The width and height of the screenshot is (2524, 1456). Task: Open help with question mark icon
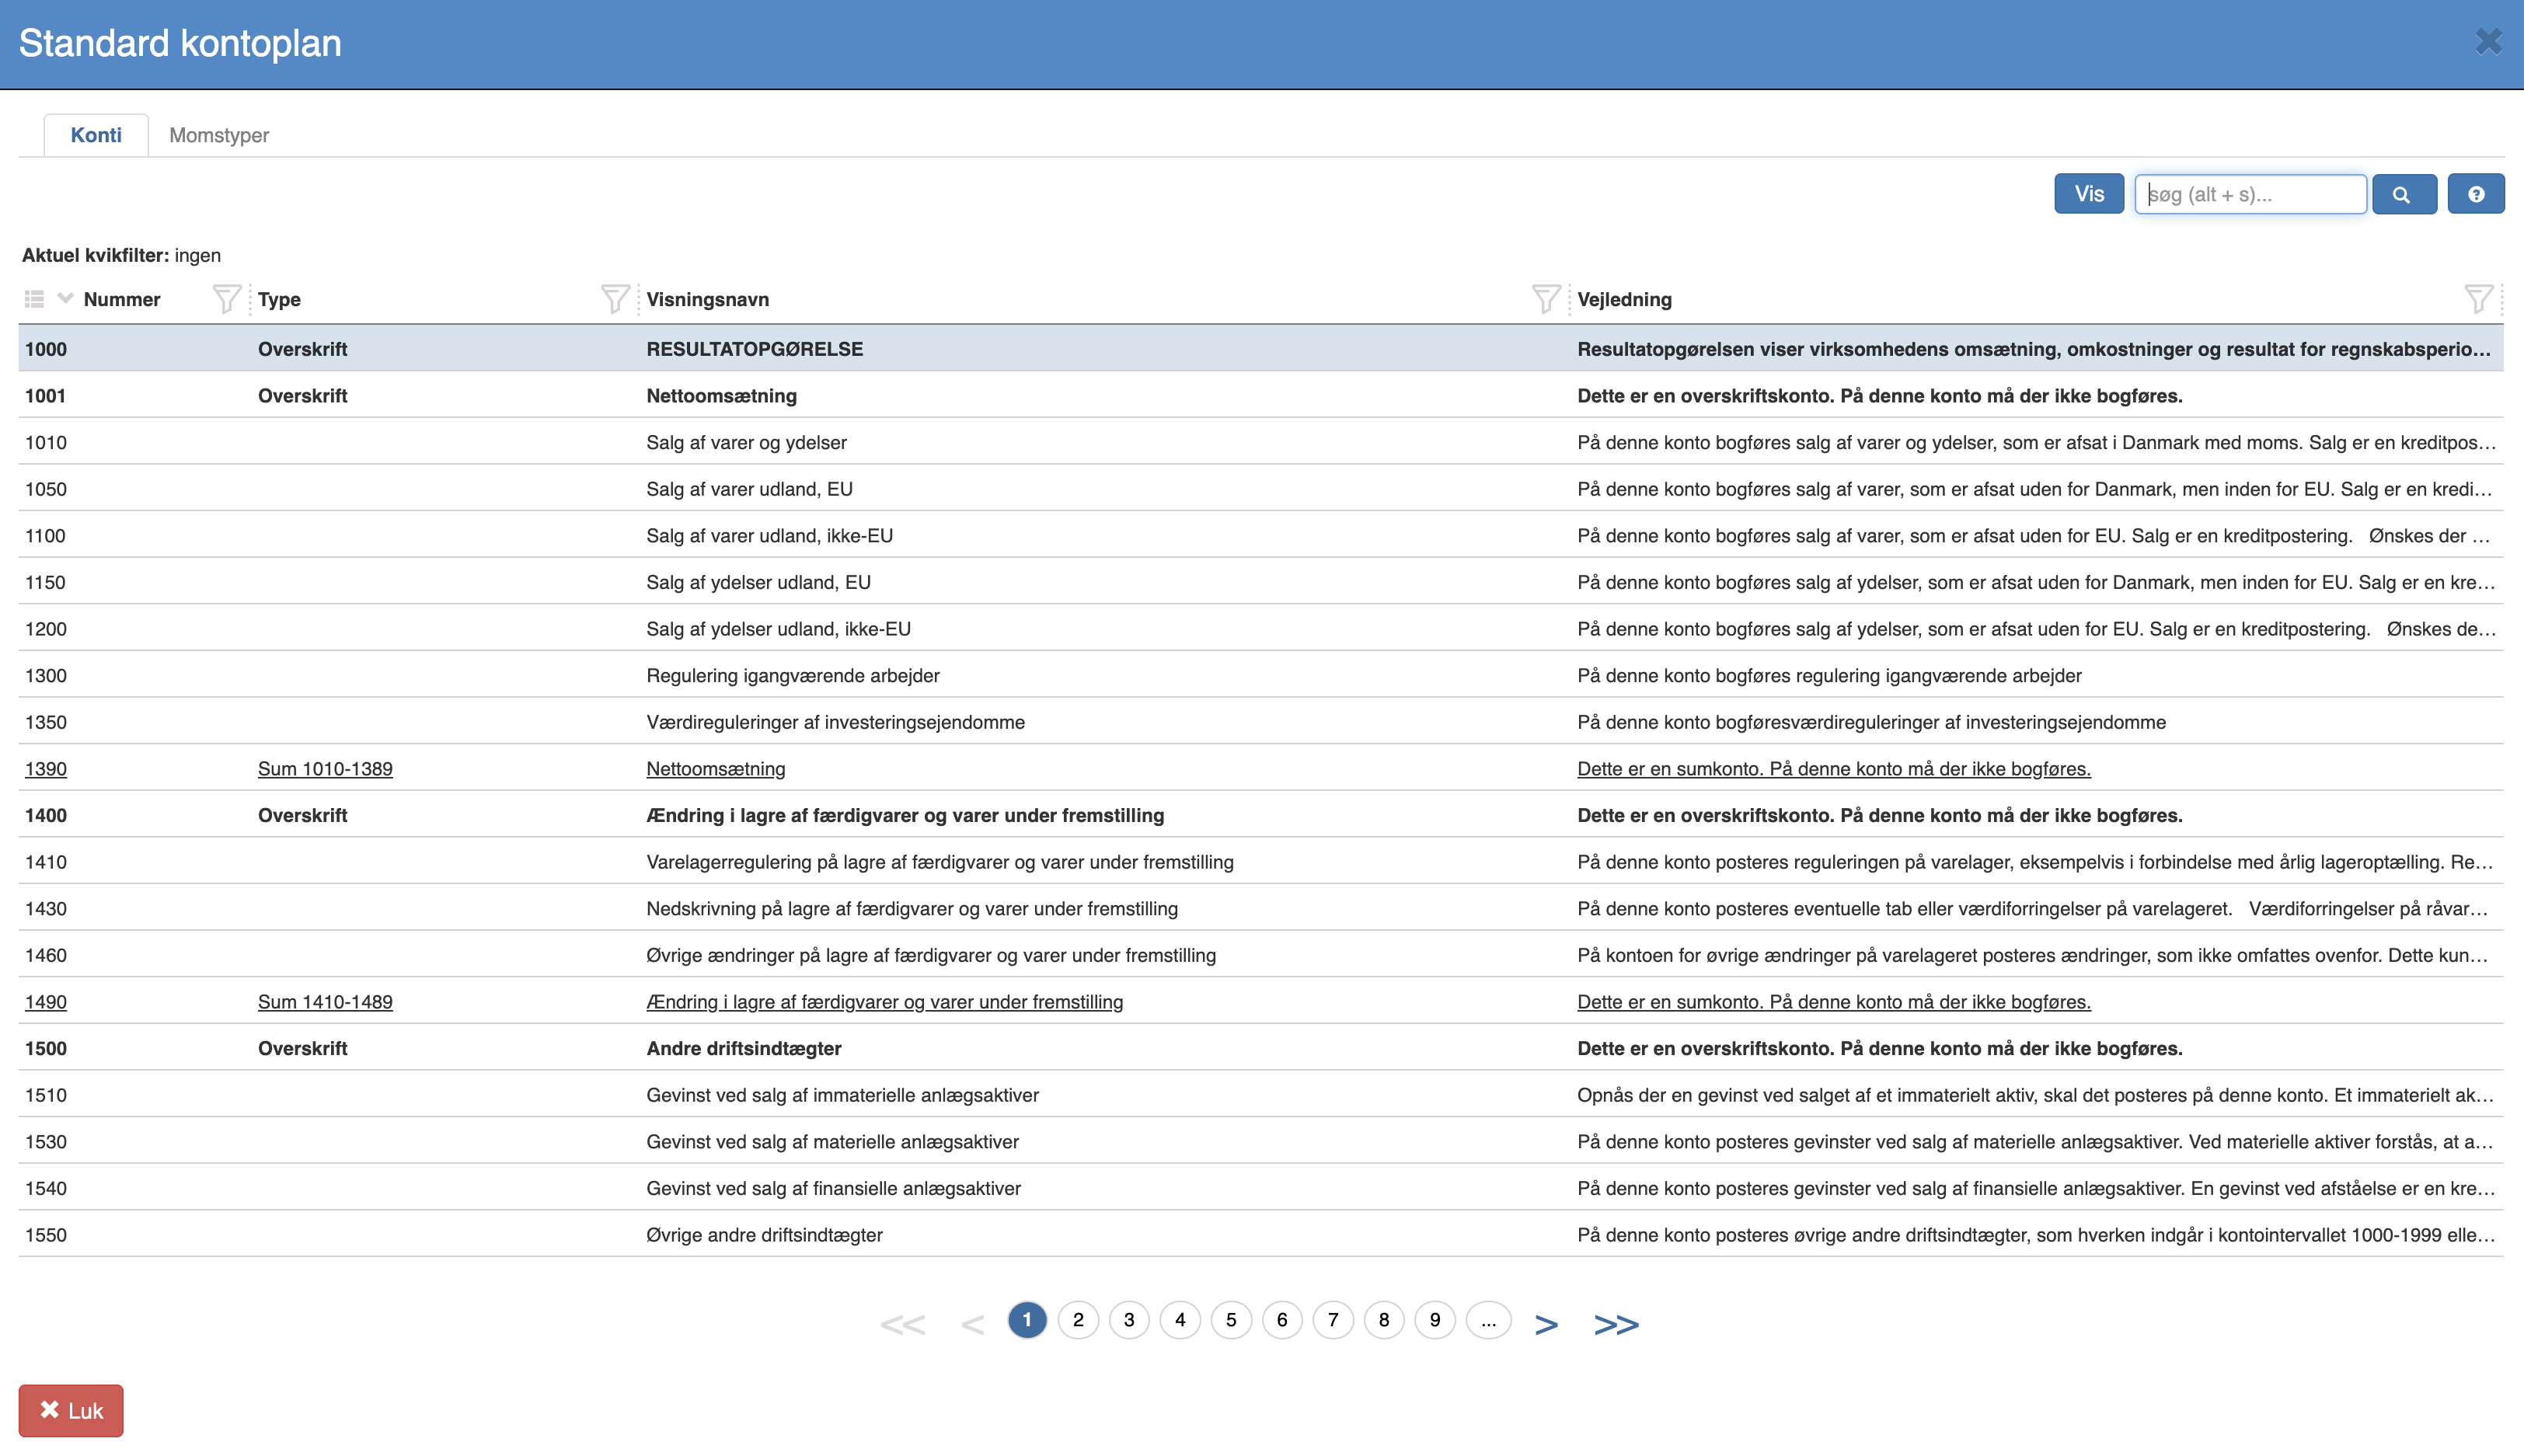click(x=2475, y=194)
